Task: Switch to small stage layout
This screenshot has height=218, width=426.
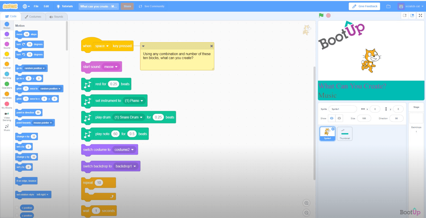Action: click(x=405, y=15)
